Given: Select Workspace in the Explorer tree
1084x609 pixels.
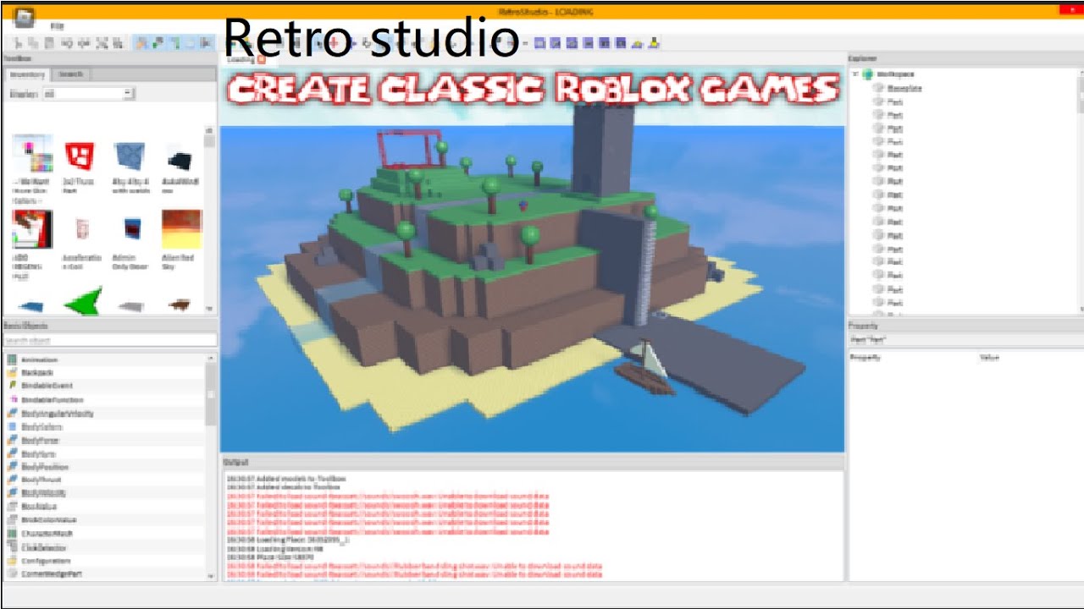Looking at the screenshot, I should (895, 74).
